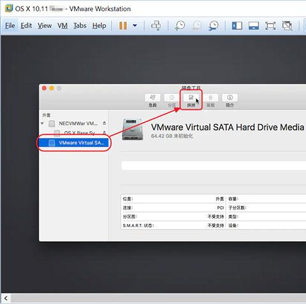Click the '设备:' label
306x304 pixels.
point(233,226)
